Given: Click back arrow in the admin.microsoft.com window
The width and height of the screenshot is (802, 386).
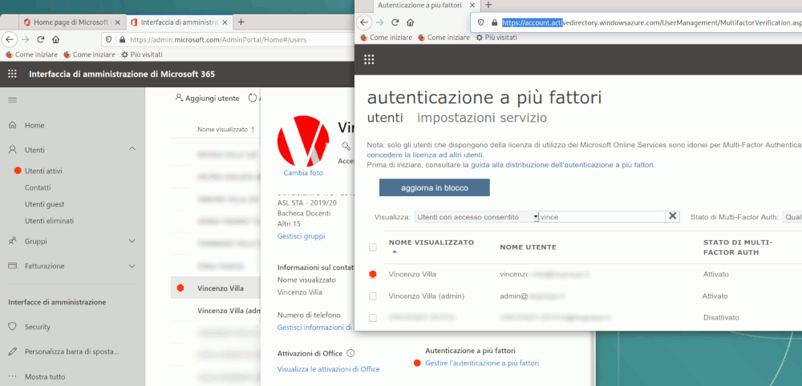Looking at the screenshot, I should coord(10,39).
